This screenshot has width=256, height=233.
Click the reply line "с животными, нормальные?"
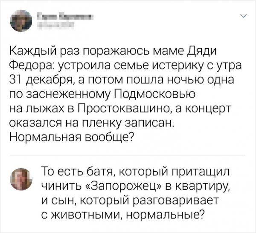coord(123,213)
